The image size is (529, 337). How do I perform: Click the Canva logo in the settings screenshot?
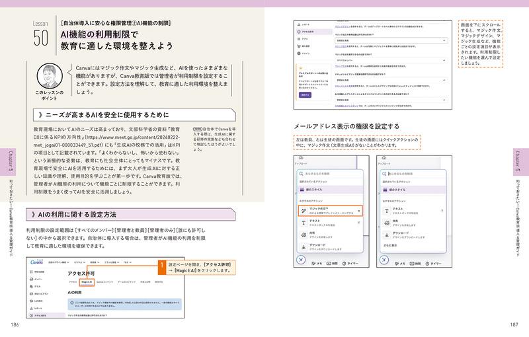(x=36, y=262)
